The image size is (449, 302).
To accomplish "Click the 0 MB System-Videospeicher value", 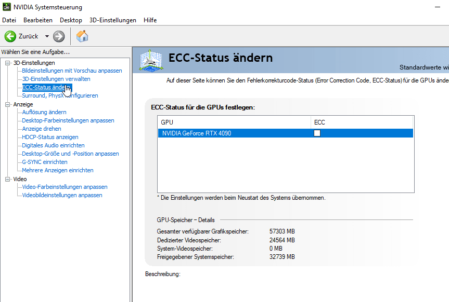I will pos(276,249).
